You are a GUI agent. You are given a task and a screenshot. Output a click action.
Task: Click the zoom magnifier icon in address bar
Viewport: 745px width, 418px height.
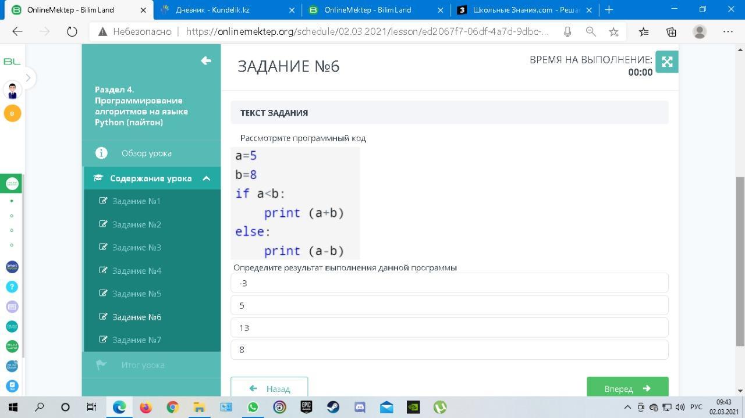point(591,32)
